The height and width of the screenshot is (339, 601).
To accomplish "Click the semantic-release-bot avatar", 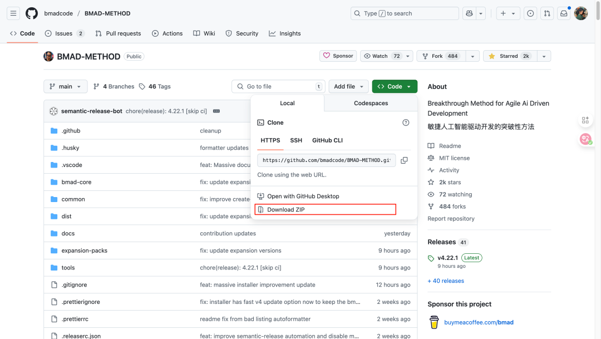I will click(x=53, y=111).
